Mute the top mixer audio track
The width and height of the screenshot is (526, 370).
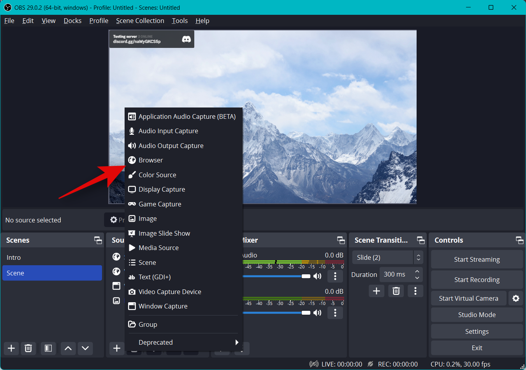(x=318, y=276)
